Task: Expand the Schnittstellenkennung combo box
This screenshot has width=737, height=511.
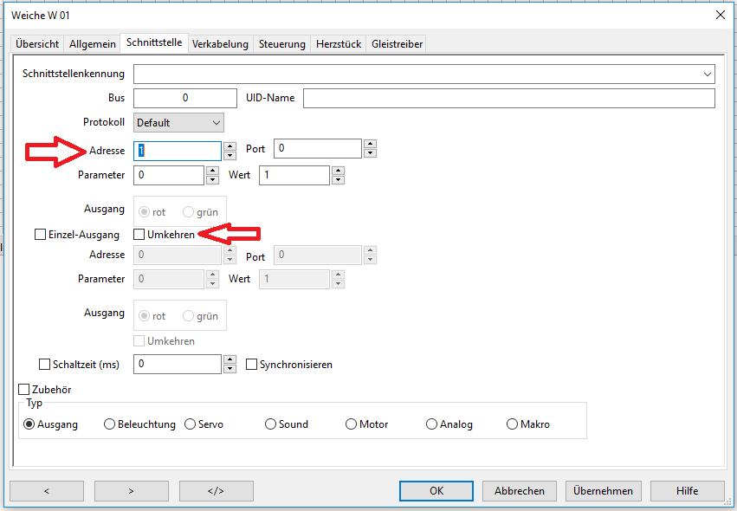Action: pyautogui.click(x=708, y=74)
